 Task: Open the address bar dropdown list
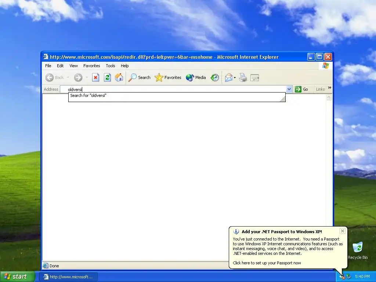click(x=289, y=89)
